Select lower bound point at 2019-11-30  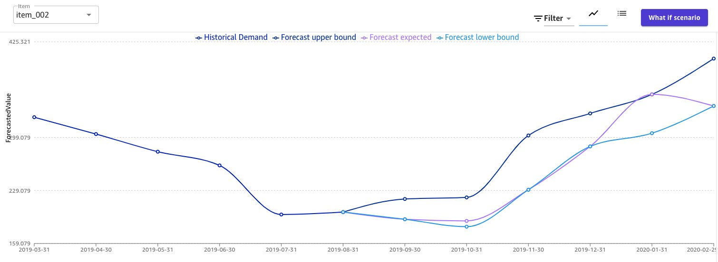528,190
